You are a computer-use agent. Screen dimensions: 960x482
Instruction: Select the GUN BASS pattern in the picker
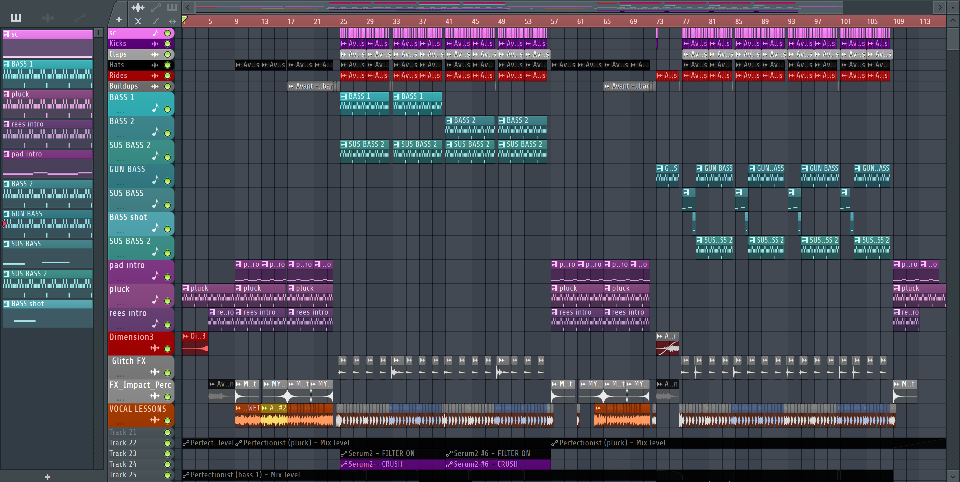click(48, 223)
